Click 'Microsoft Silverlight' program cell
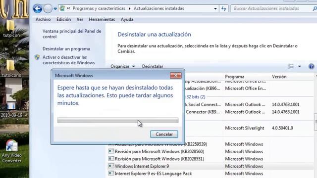Screen dimensions: 317x178 click(x=245, y=128)
